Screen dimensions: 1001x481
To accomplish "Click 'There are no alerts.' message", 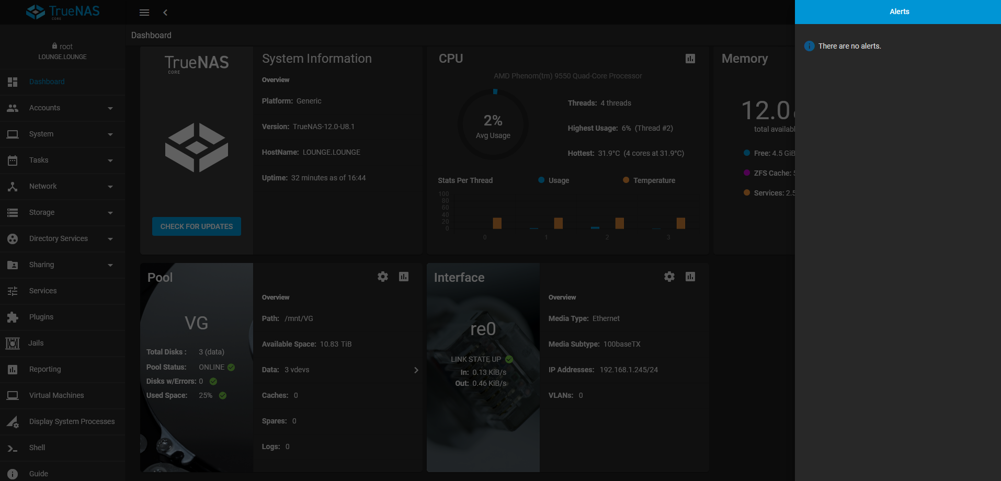I will 850,46.
